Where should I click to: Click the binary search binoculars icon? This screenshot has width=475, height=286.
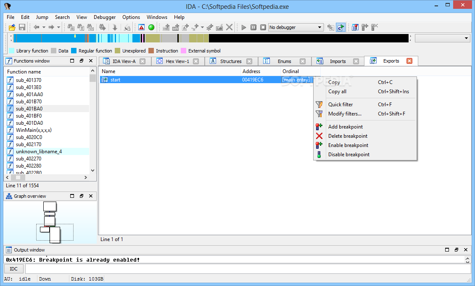coord(90,28)
